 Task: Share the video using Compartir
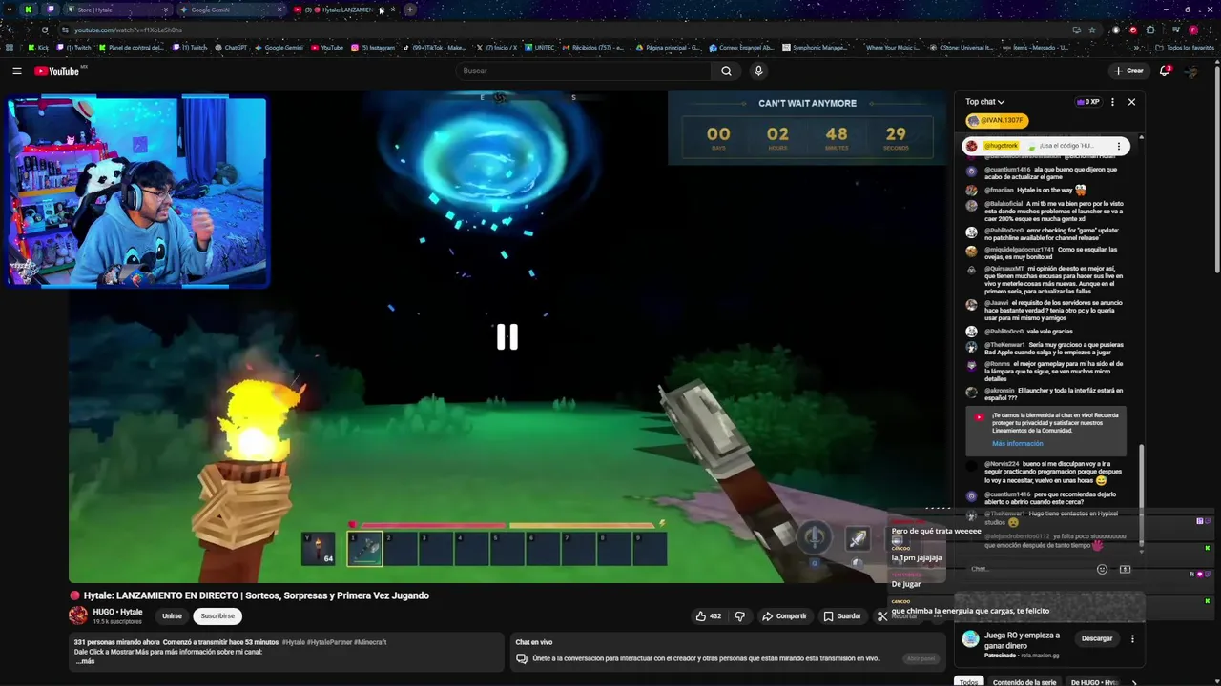pyautogui.click(x=784, y=616)
